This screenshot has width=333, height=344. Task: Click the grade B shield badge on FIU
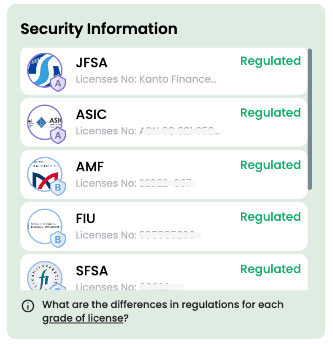coord(58,240)
